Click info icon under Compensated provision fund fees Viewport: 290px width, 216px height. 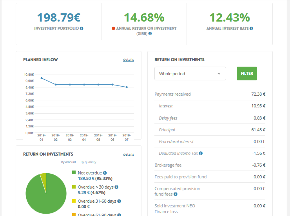click(176, 194)
